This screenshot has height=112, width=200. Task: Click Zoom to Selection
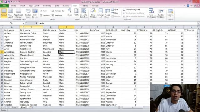pos(84,13)
